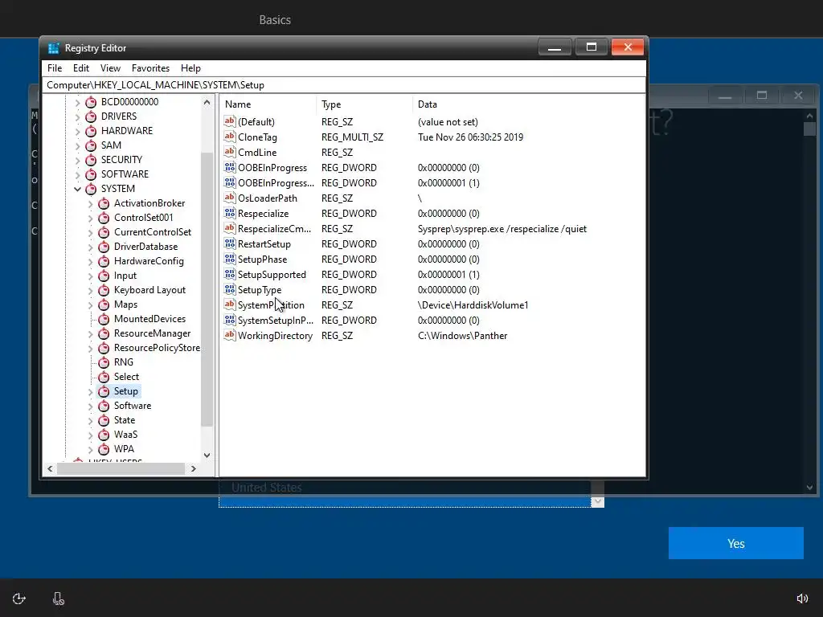Image resolution: width=823 pixels, height=617 pixels.
Task: Select the Maps key icon
Action: click(x=104, y=304)
